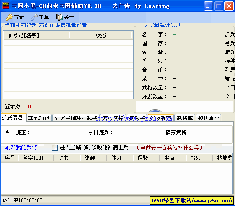Screen dimensions: 235x206
Task: Click the 武将数量 label
Action: coord(154,87)
